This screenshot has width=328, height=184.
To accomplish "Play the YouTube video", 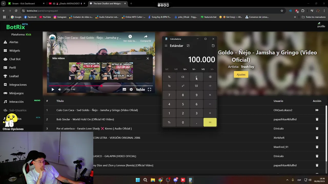I will [53, 89].
